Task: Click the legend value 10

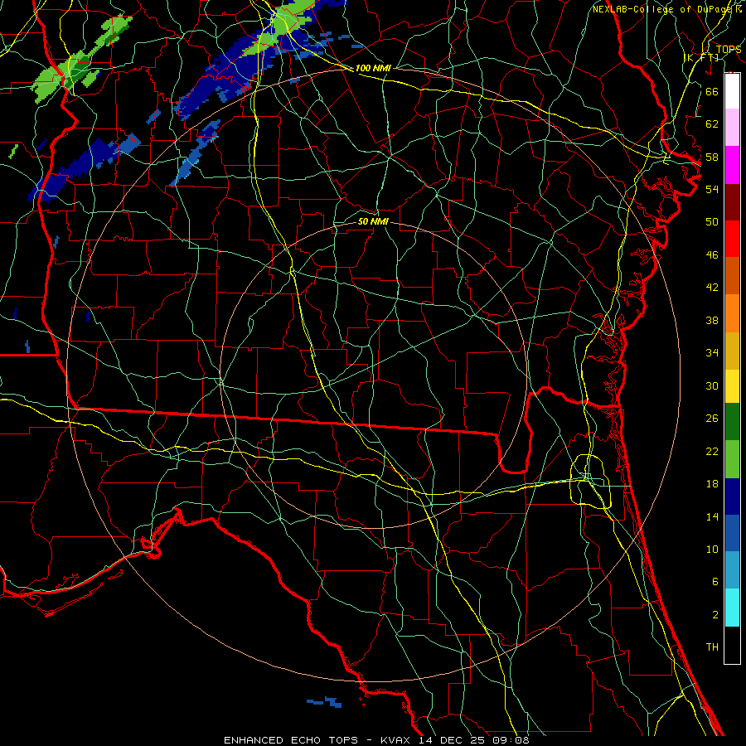Action: [x=712, y=549]
